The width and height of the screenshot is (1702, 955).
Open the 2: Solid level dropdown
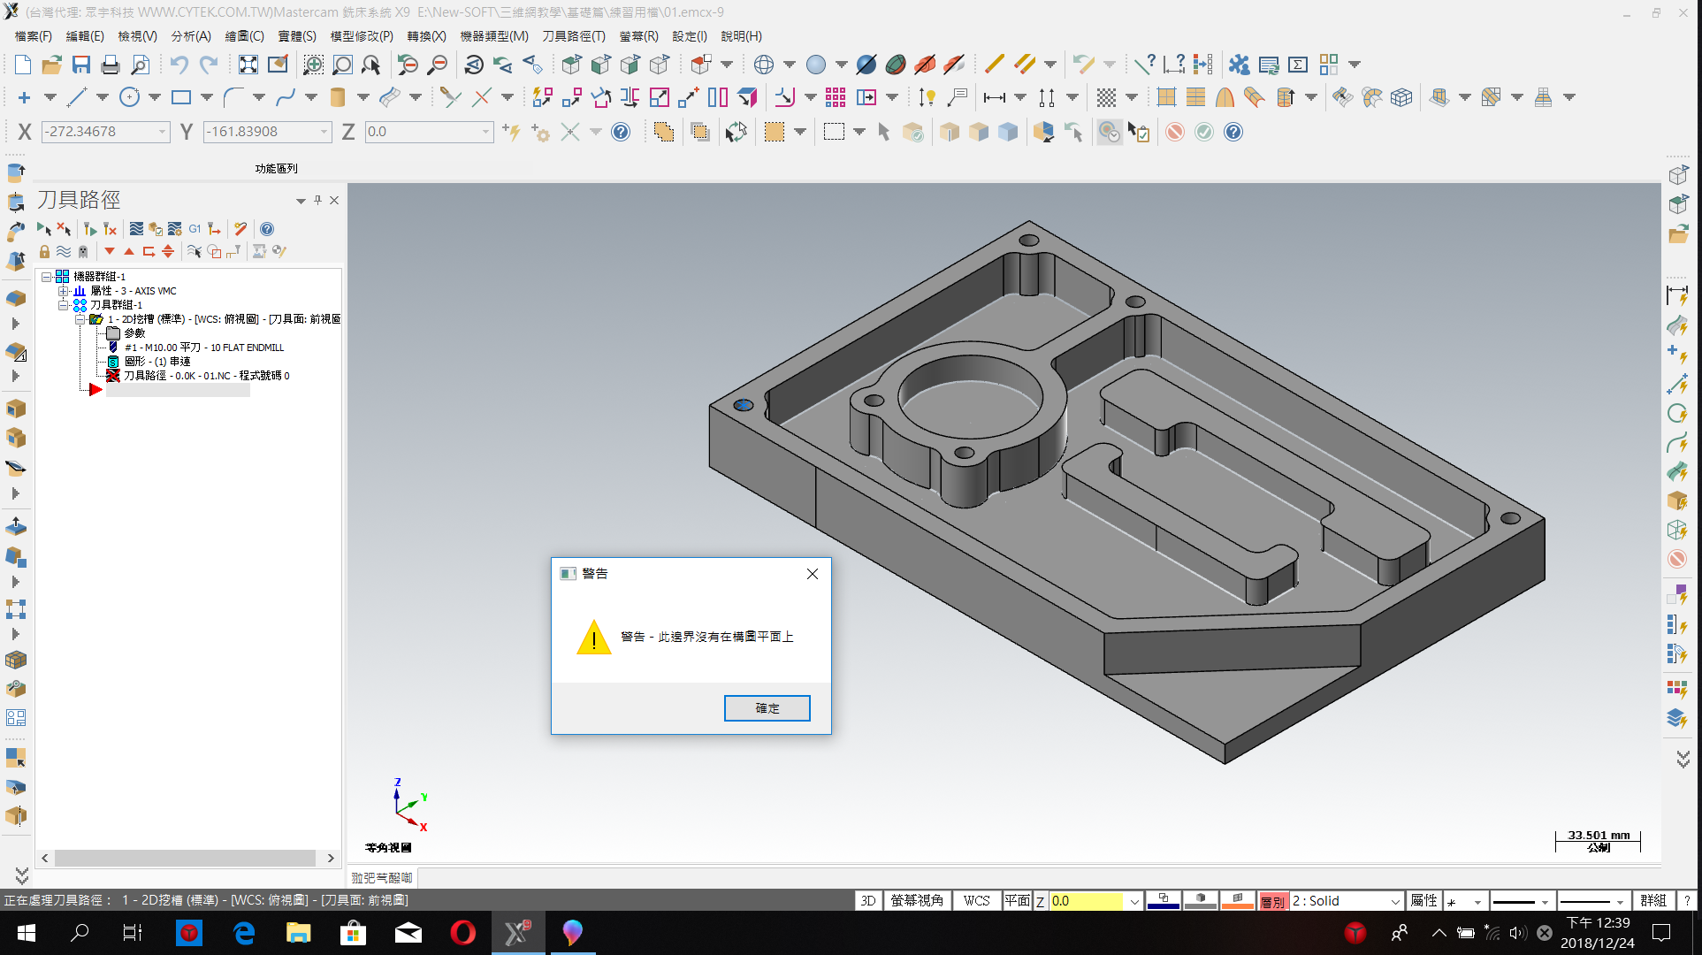(x=1395, y=901)
